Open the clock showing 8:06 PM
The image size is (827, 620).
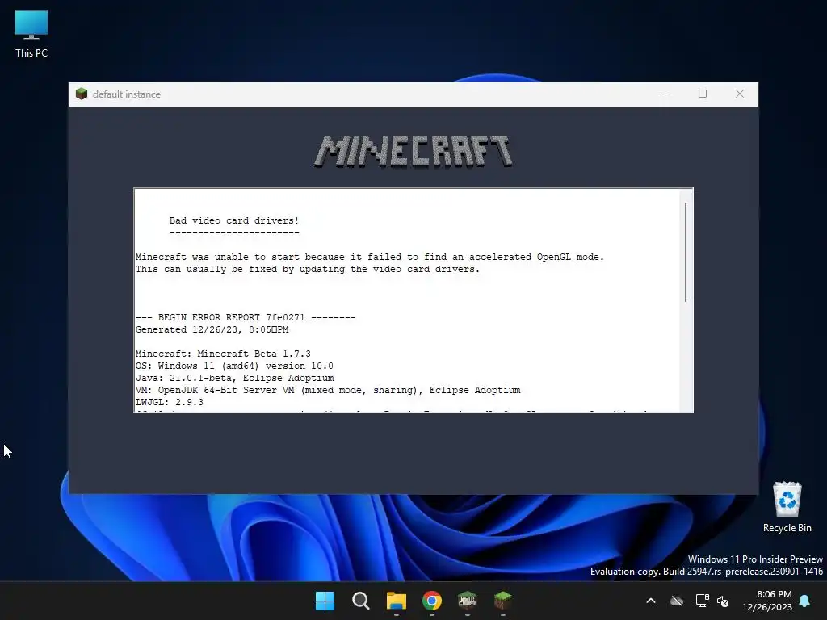point(767,601)
